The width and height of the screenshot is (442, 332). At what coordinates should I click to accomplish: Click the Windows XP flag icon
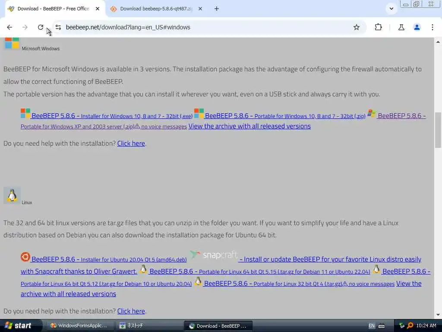[372, 114]
